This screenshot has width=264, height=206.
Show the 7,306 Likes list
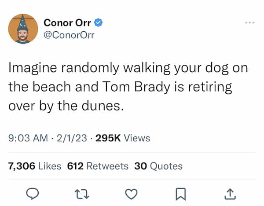[35, 166]
